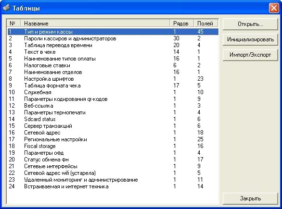Select row Пароли кассиров и администраторов
Image resolution: width=282 pixels, height=209 pixels.
113,38
